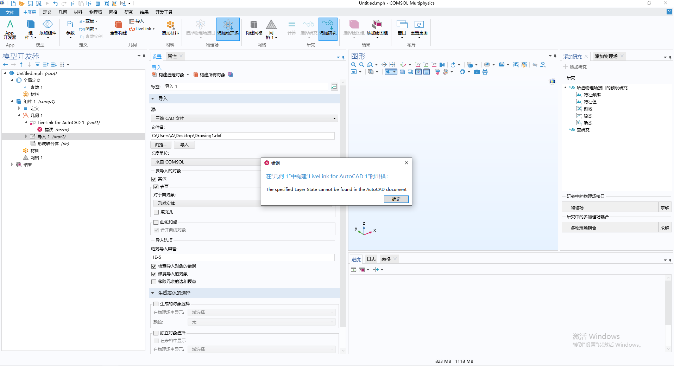This screenshot has width=674, height=366.
Task: Uncheck the 实体 checkbox
Action: click(154, 179)
